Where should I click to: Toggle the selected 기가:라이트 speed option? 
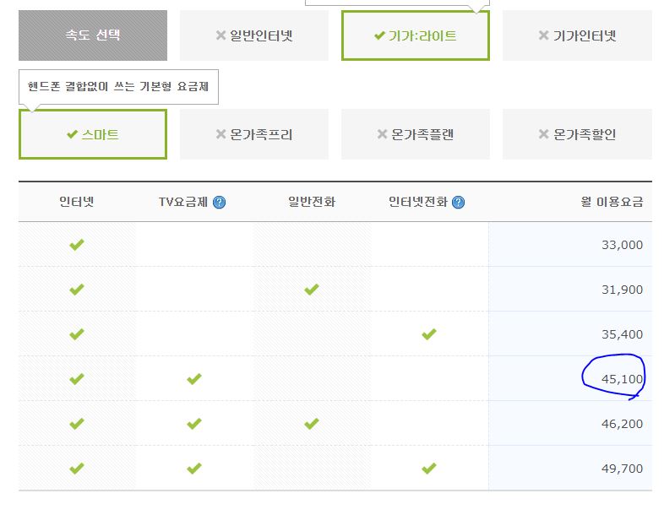[415, 35]
